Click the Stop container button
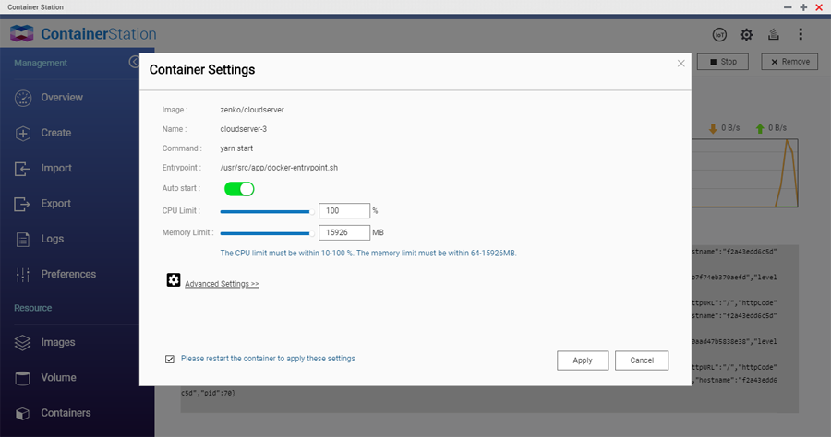The width and height of the screenshot is (831, 437). (x=723, y=62)
